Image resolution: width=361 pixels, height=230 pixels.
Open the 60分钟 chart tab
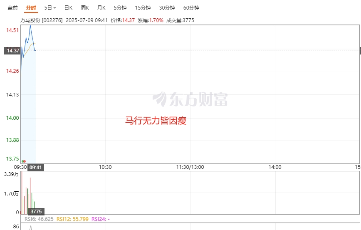(191, 8)
